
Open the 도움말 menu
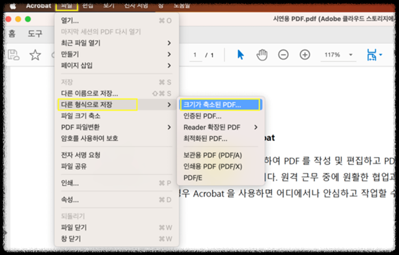pyautogui.click(x=182, y=6)
